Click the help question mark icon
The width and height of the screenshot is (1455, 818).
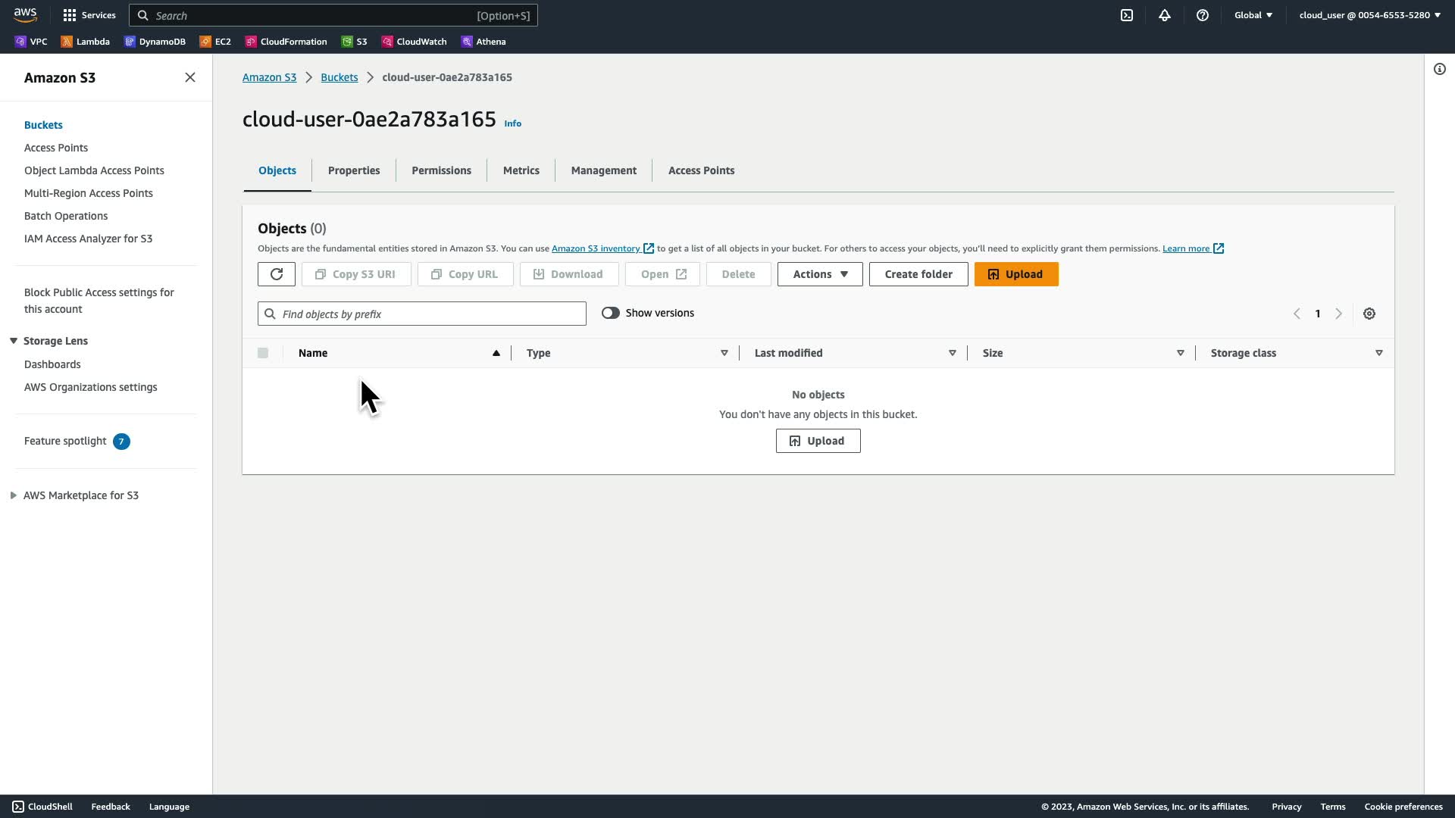tap(1203, 15)
